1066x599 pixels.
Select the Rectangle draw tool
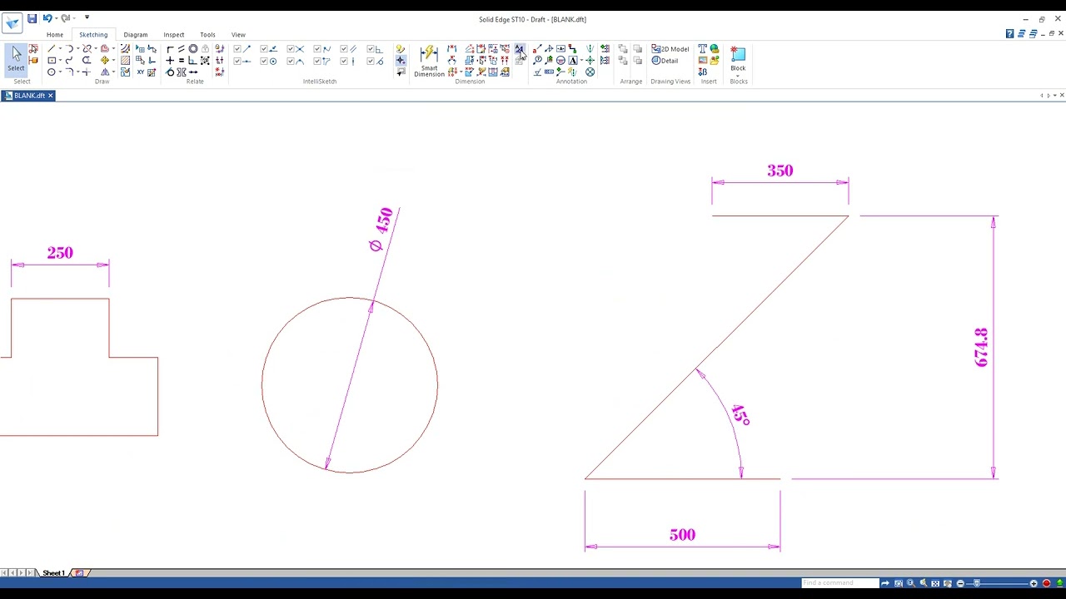tap(51, 60)
